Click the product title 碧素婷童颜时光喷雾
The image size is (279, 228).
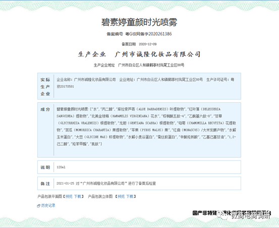139,22
